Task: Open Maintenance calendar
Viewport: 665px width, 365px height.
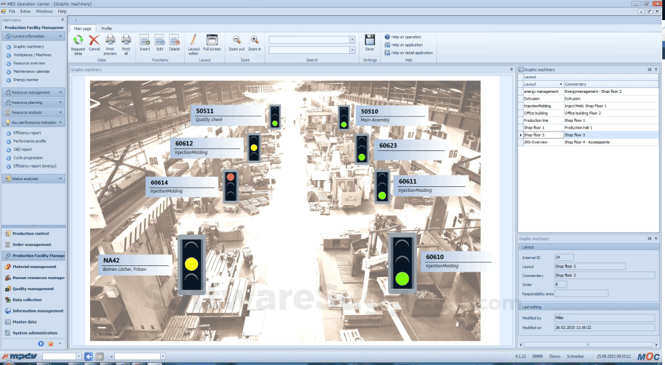Action: click(31, 71)
